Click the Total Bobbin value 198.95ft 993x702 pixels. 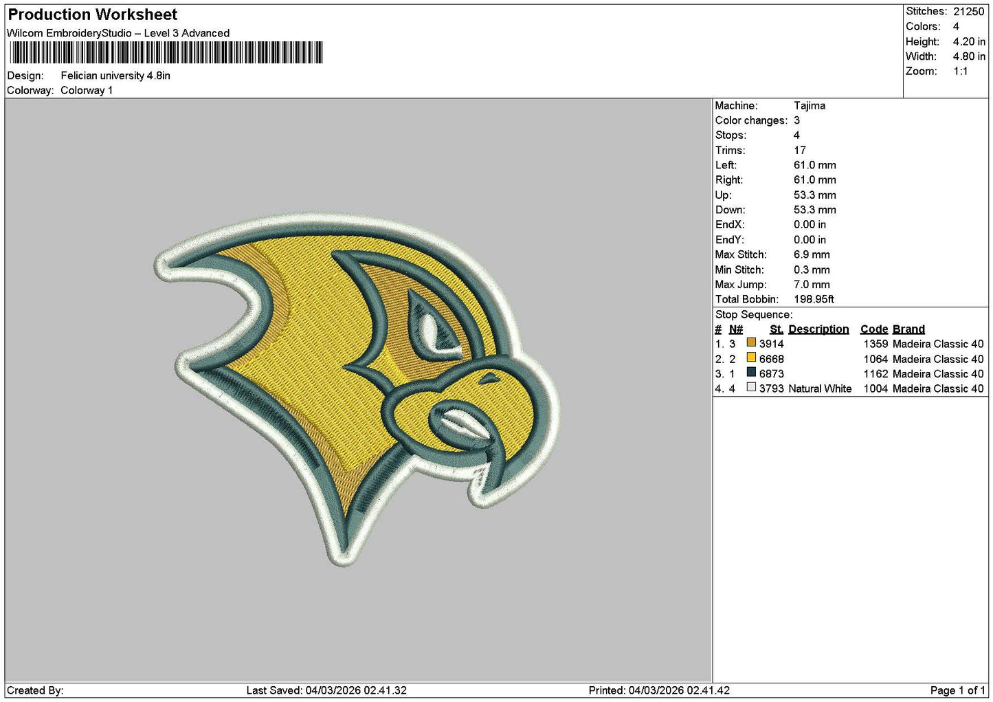coord(814,299)
